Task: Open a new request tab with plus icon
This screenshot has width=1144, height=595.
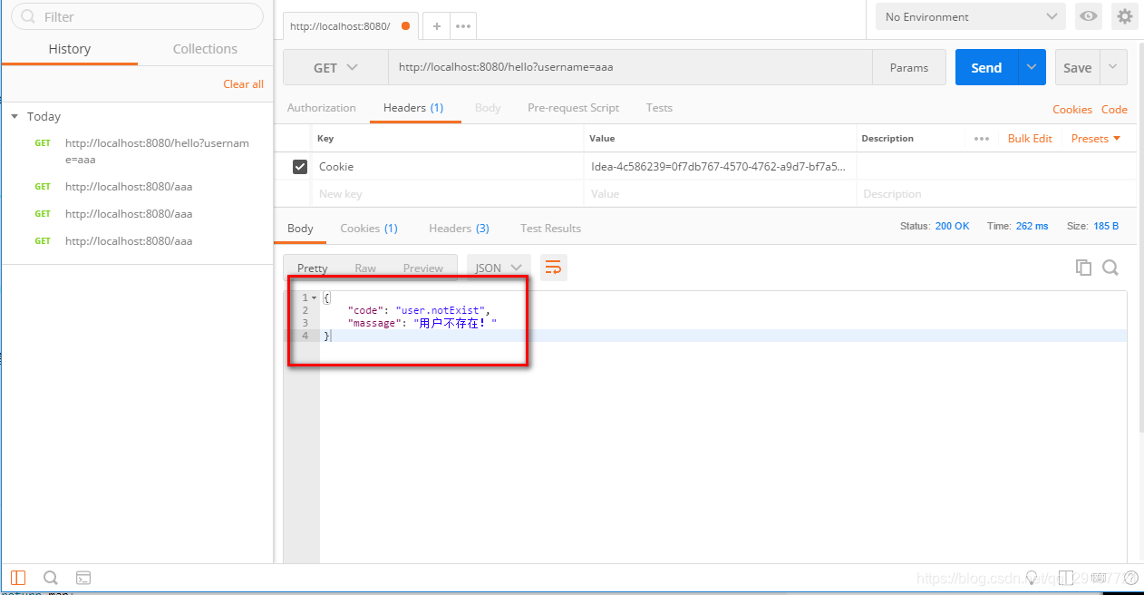Action: (436, 26)
